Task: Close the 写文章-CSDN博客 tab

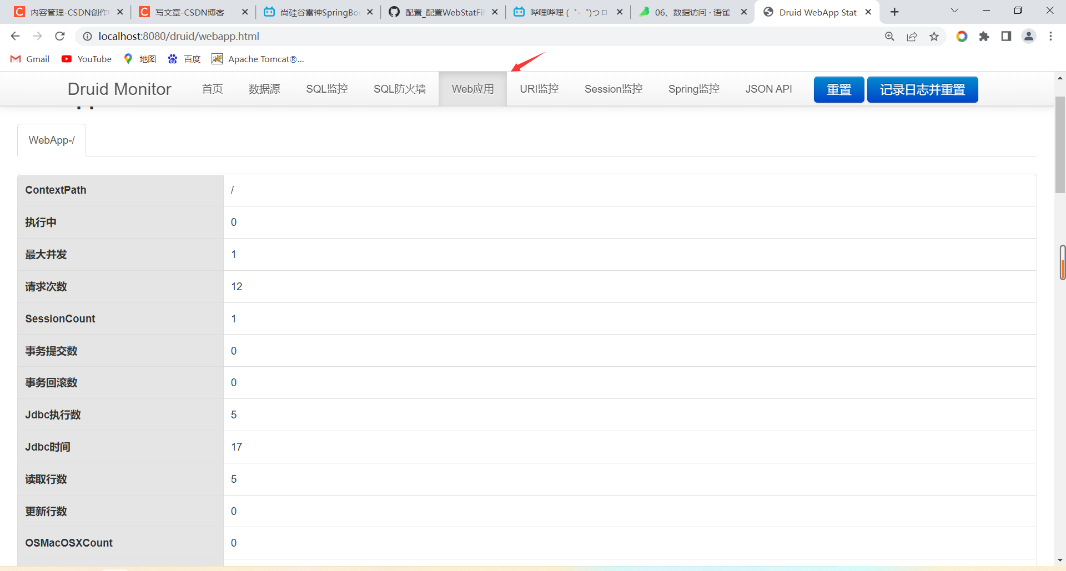Action: coord(245,12)
